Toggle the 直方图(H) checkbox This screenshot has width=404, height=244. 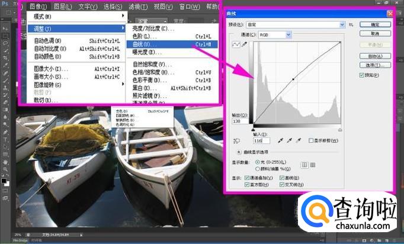tap(247, 185)
